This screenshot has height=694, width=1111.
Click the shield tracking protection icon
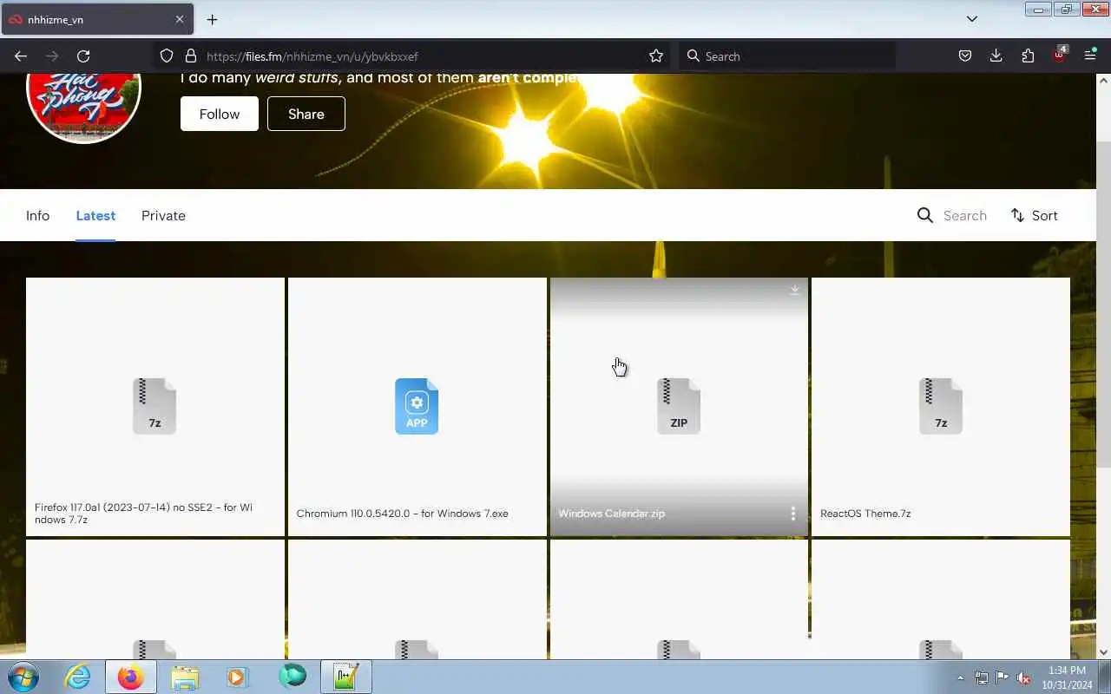tap(167, 56)
